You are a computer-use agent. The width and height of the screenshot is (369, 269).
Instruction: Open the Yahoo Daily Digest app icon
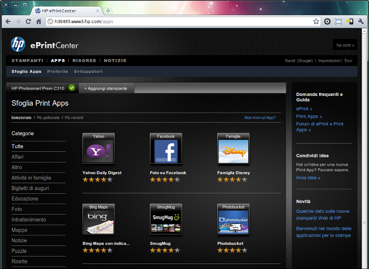click(x=99, y=148)
